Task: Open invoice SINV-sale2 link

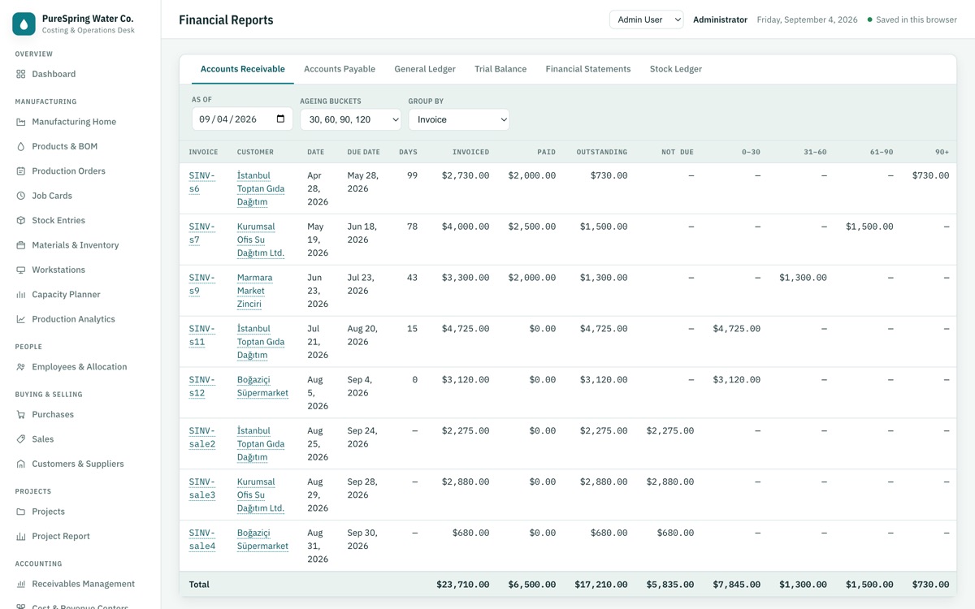Action: pos(202,438)
